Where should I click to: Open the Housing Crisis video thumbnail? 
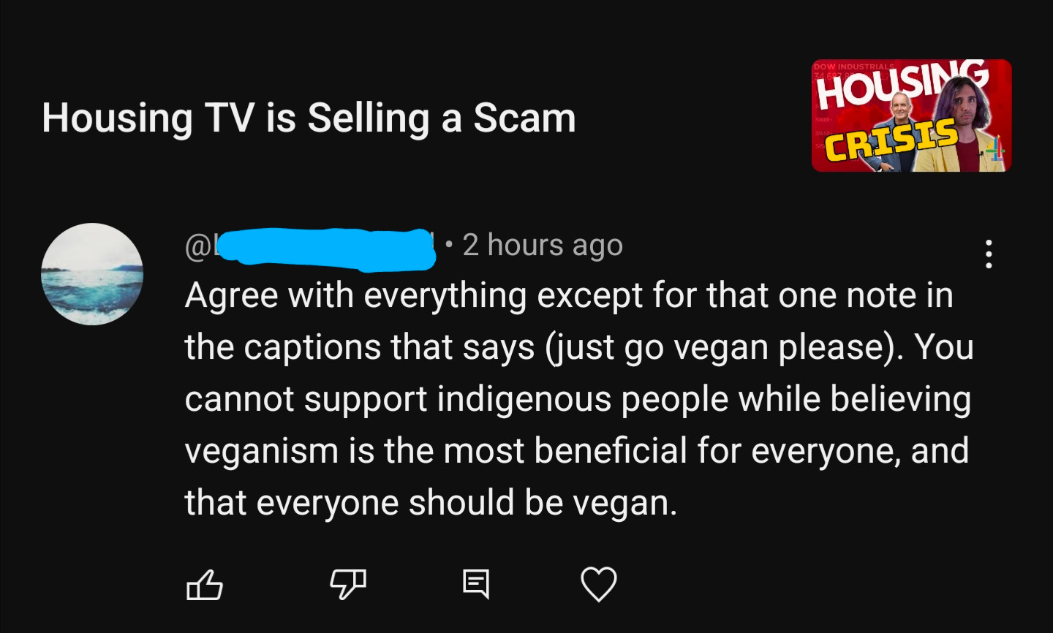(x=911, y=115)
